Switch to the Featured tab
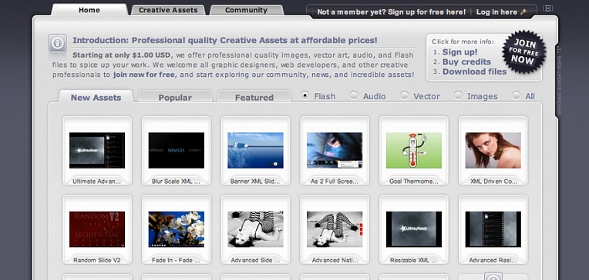 tap(254, 98)
